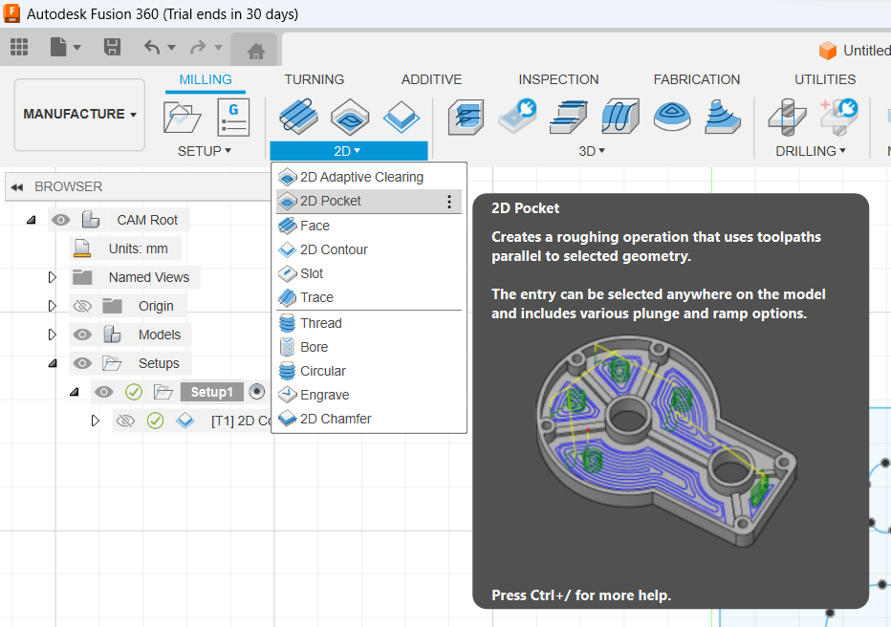Choose Slot from the 2D menu
The image size is (891, 627).
369,273
